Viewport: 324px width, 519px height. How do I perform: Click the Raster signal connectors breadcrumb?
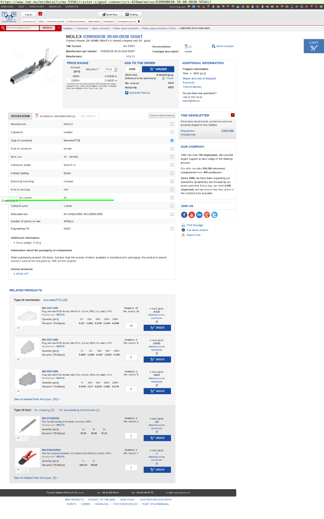click(x=126, y=28)
